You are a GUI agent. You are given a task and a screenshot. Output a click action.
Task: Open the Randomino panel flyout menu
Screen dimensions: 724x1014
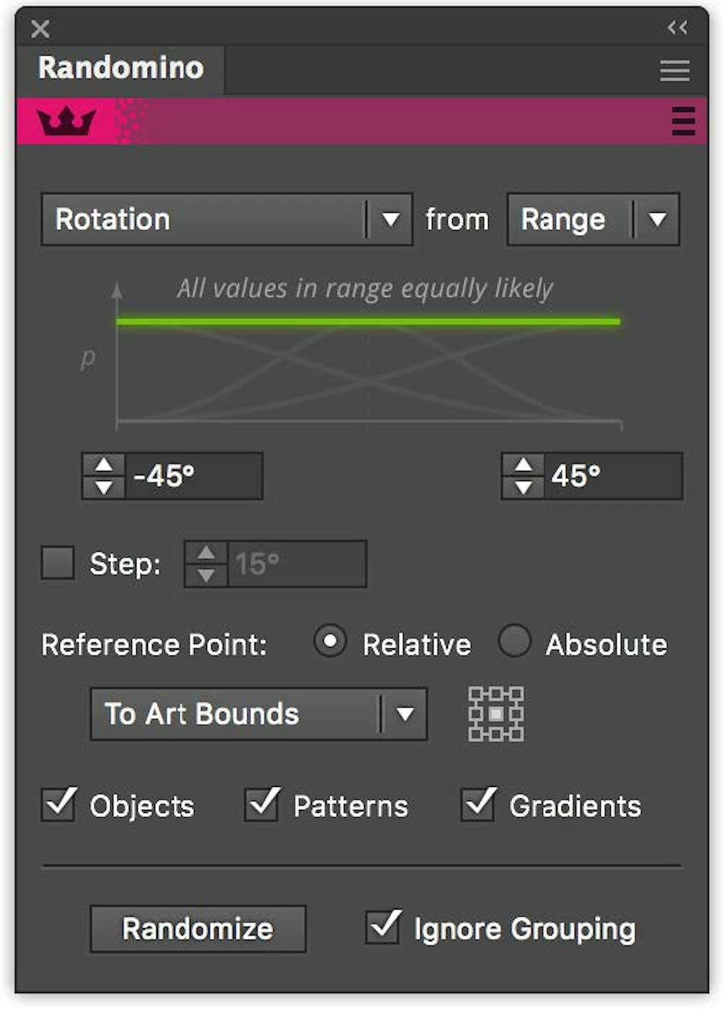[x=674, y=70]
